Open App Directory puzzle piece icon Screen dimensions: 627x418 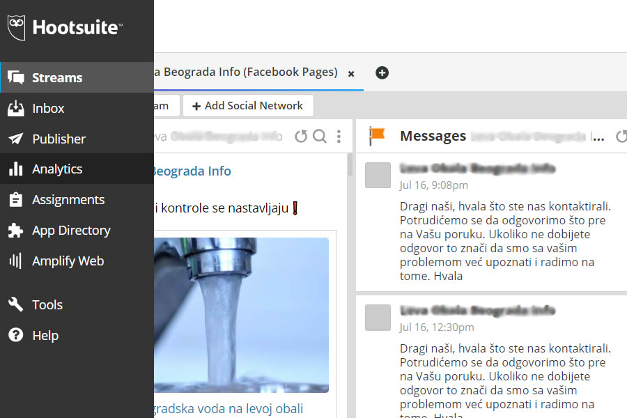click(16, 231)
